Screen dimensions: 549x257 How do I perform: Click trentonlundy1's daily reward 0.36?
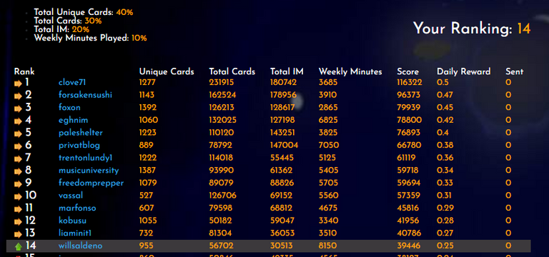click(x=445, y=158)
